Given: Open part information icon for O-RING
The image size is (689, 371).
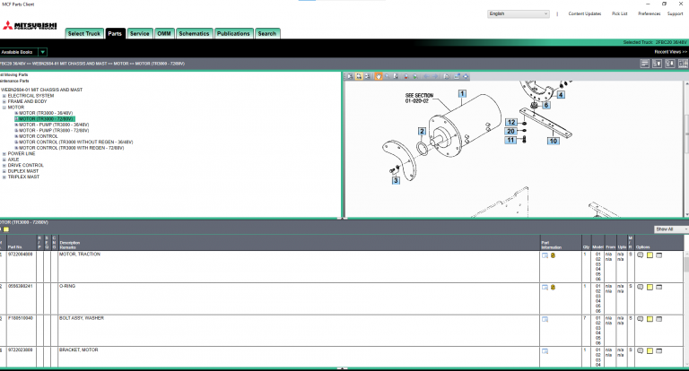Looking at the screenshot, I should point(545,287).
